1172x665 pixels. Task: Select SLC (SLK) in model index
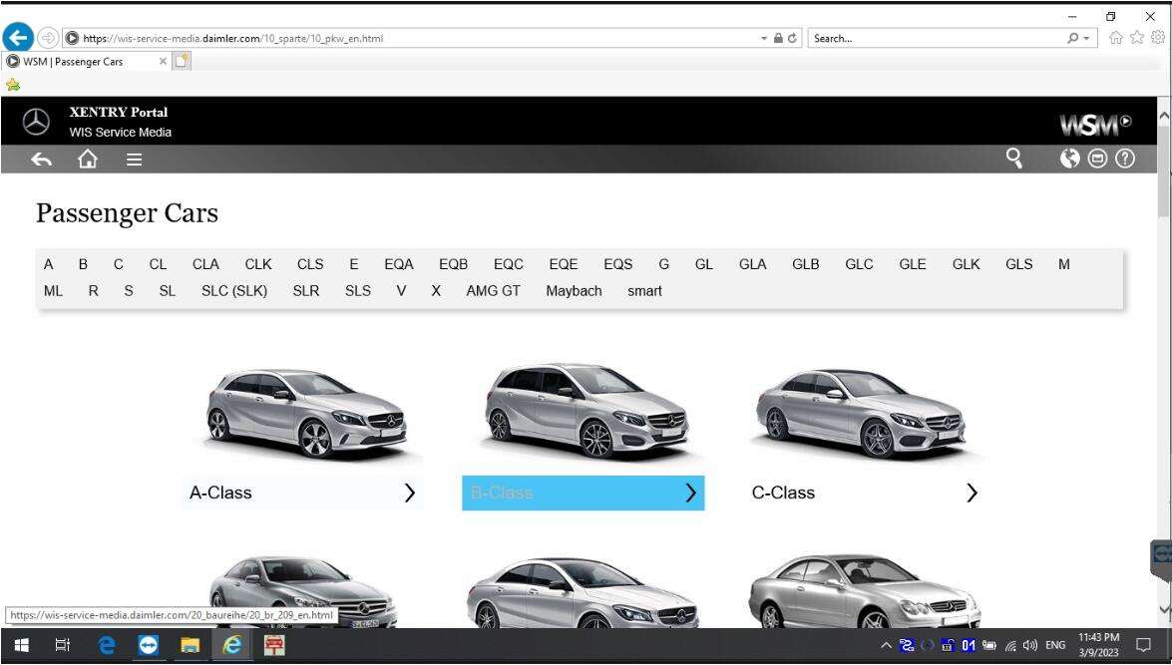[234, 291]
